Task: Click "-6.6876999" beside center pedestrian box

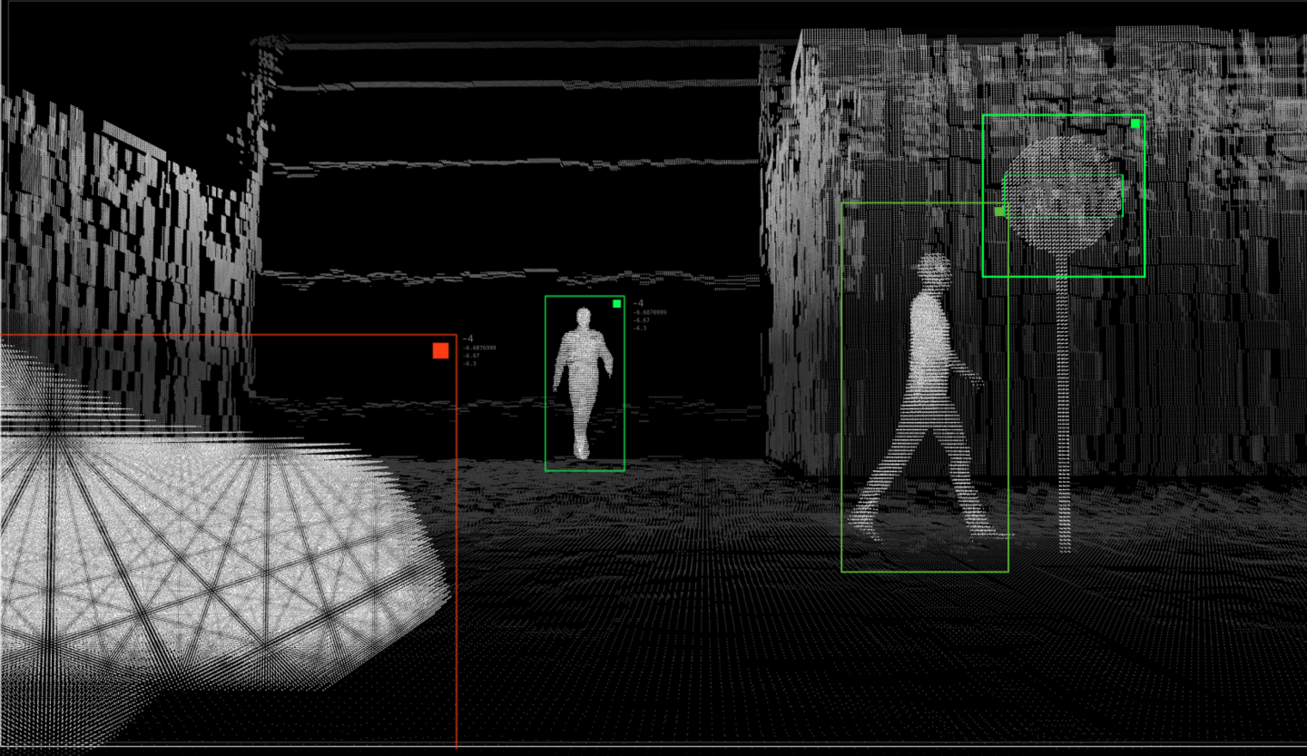Action: 650,312
